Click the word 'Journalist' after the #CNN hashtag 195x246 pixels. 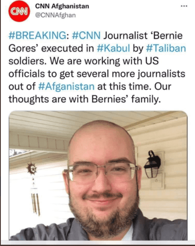click(125, 35)
